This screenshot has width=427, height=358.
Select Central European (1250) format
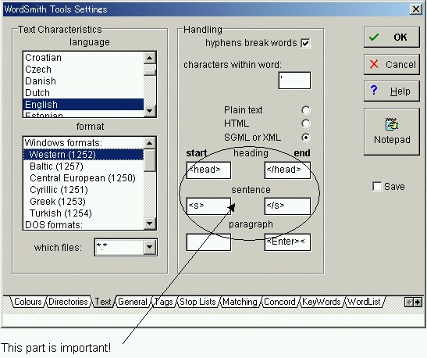tap(84, 178)
